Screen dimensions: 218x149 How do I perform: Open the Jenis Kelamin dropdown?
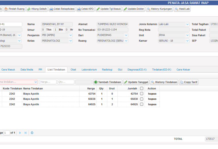(x=187, y=24)
